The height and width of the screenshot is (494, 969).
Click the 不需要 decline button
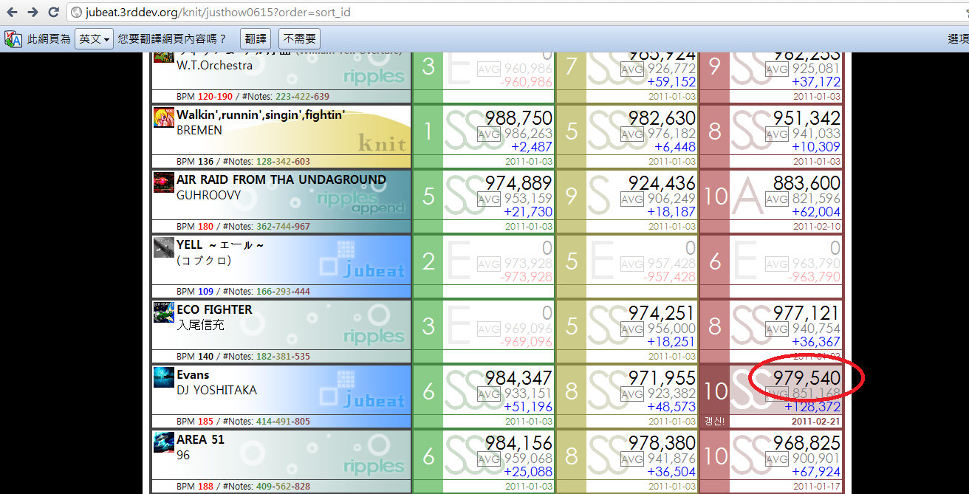pyautogui.click(x=299, y=39)
